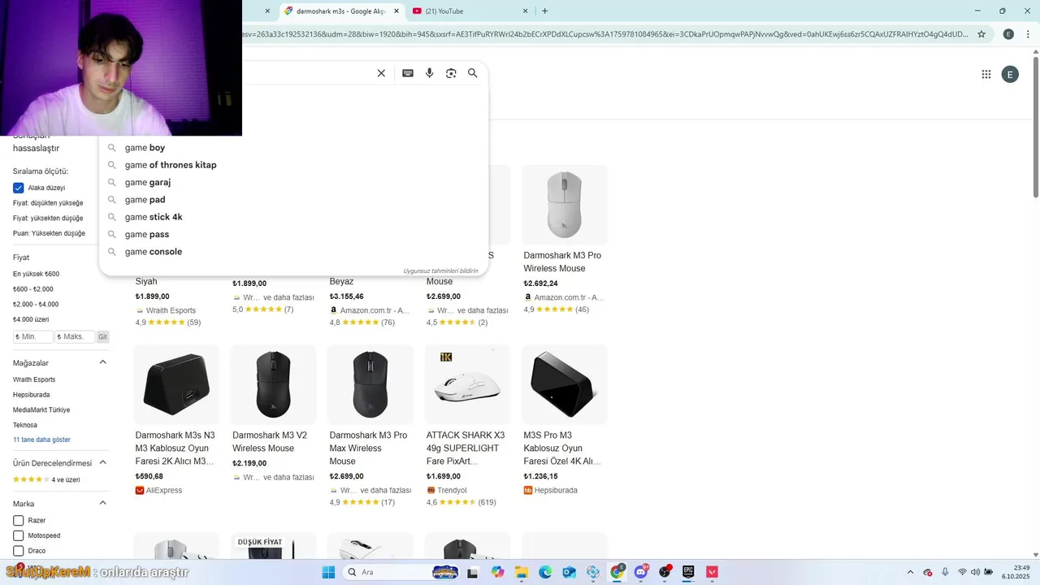Viewport: 1040px width, 585px height.
Task: Close the darmoshark m3s tab
Action: (396, 11)
